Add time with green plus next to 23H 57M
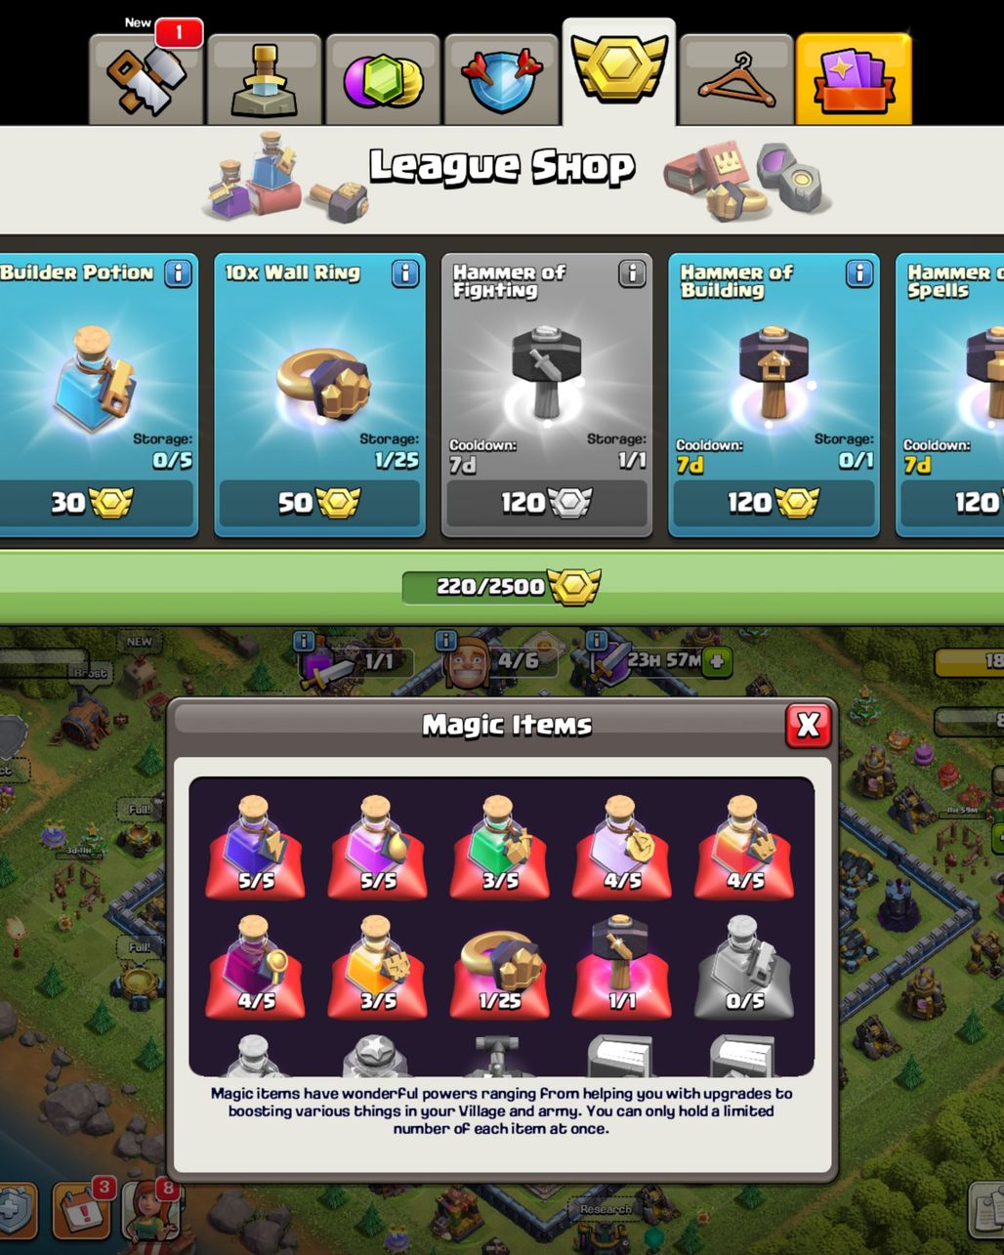This screenshot has height=1255, width=1004. pos(717,661)
